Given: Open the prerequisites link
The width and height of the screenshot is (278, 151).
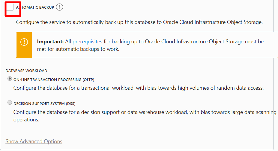Looking at the screenshot, I should pyautogui.click(x=87, y=42).
